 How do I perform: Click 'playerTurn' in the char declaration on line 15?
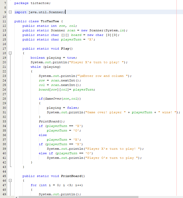coord(71,39)
